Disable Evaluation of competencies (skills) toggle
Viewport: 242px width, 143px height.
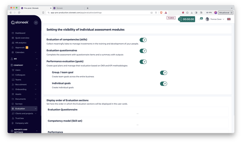pos(143,40)
